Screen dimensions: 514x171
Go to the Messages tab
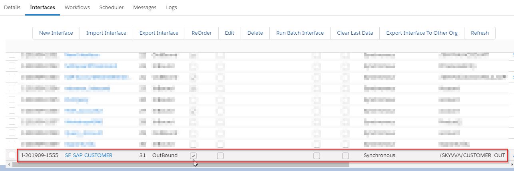[x=145, y=8]
